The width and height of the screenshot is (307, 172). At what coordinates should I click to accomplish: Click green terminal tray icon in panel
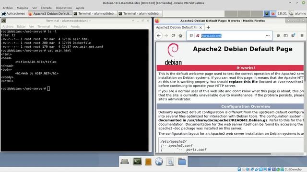pos(267,13)
